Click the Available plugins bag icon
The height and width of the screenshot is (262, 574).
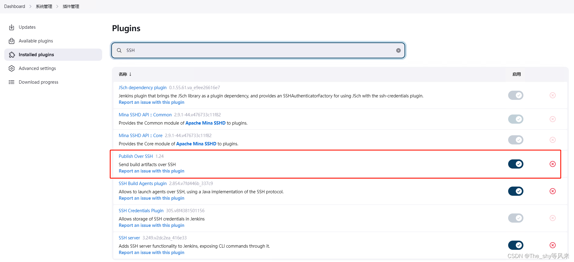[12, 41]
